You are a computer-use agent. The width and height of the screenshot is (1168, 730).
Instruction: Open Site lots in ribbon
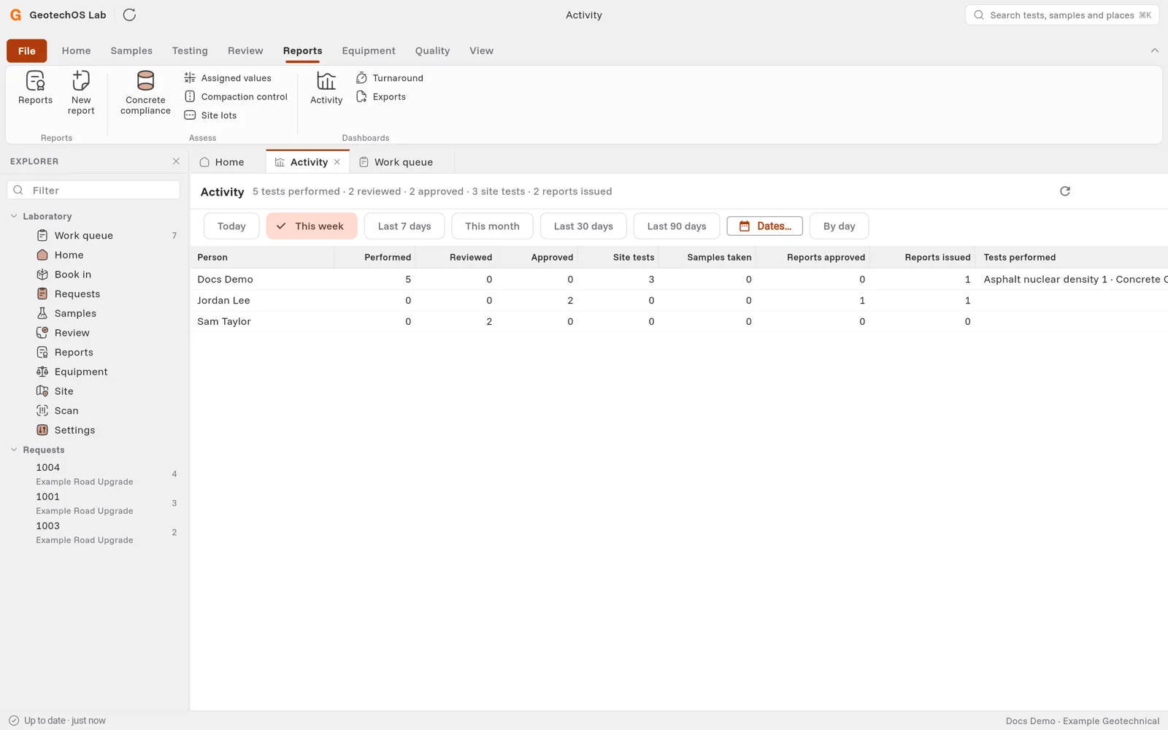click(x=210, y=115)
